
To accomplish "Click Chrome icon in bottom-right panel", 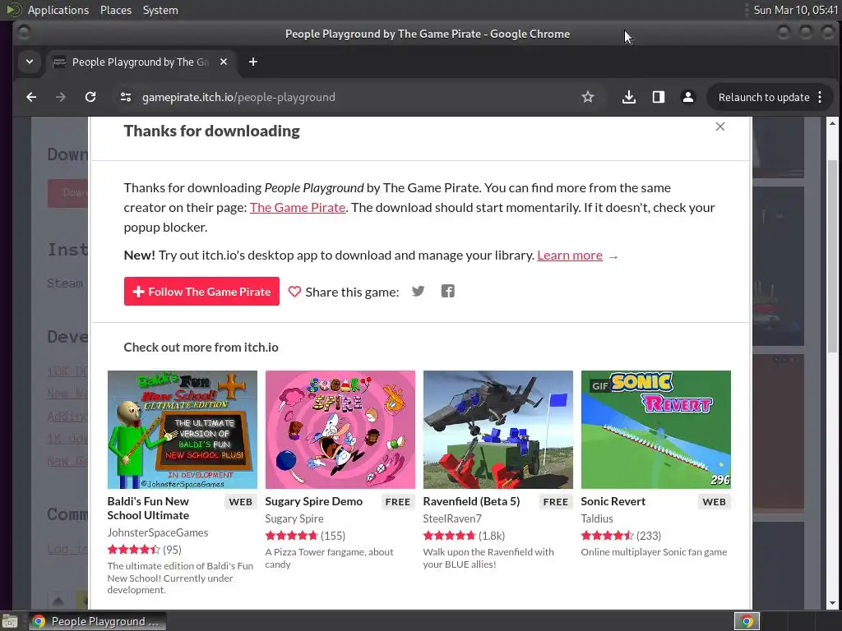I will point(747,621).
